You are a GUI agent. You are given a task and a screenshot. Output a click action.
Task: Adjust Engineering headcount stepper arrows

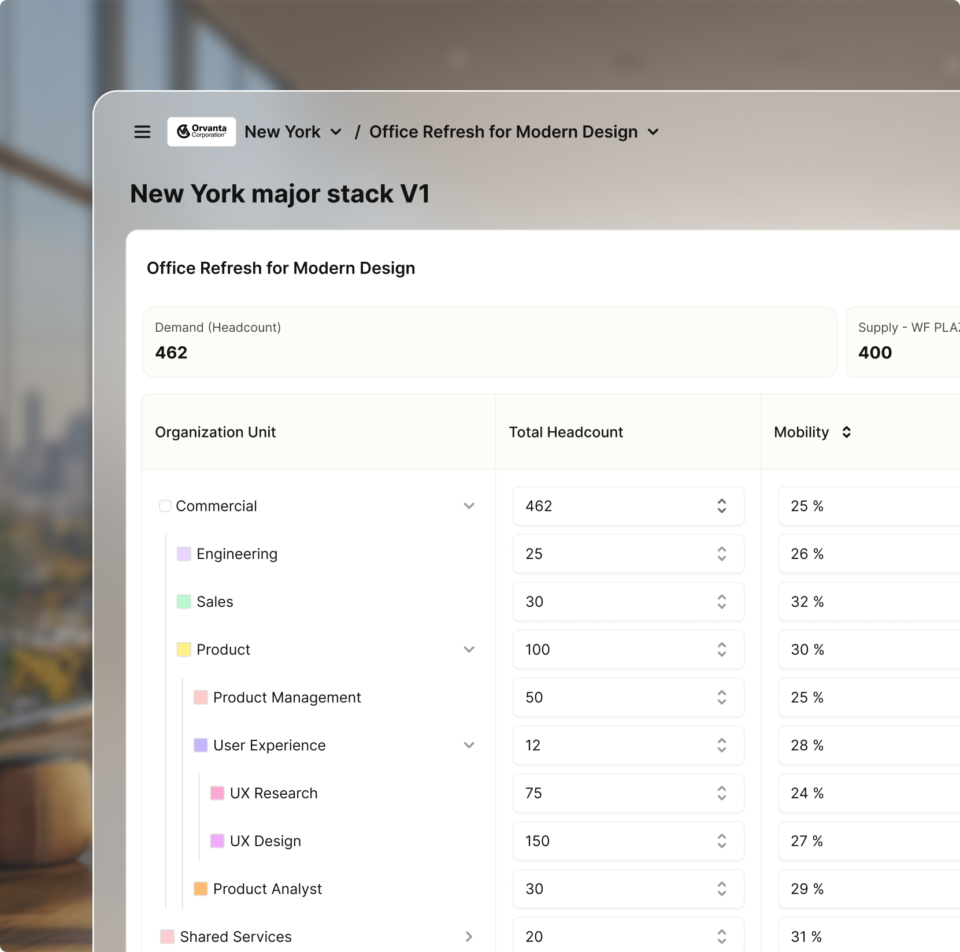tap(722, 554)
